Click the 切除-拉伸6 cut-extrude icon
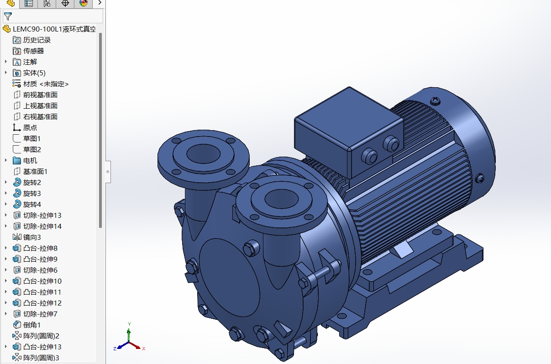Image resolution: width=551 pixels, height=364 pixels. tap(17, 270)
